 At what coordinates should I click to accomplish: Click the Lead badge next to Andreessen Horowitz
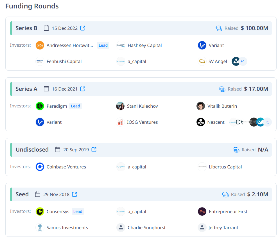point(103,45)
